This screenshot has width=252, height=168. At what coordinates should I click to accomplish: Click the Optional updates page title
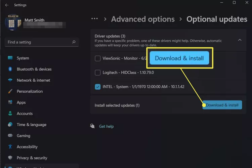point(217,19)
